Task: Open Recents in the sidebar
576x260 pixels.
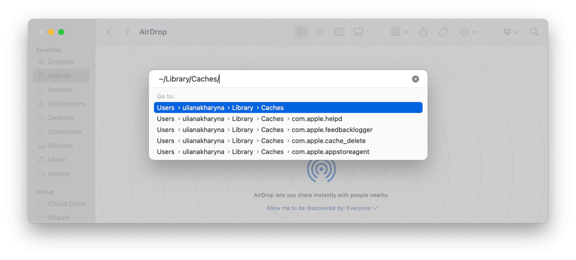Action: (x=61, y=90)
